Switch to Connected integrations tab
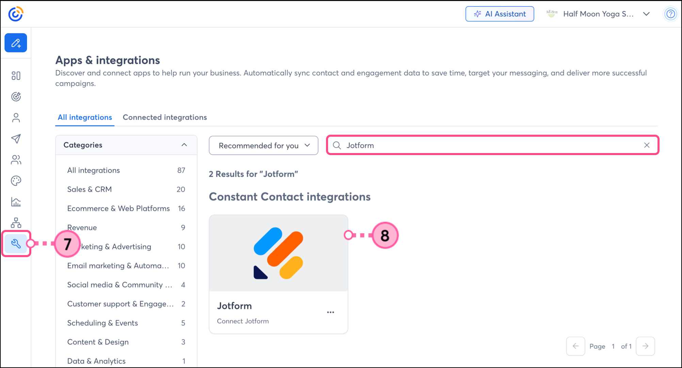 [x=165, y=117]
